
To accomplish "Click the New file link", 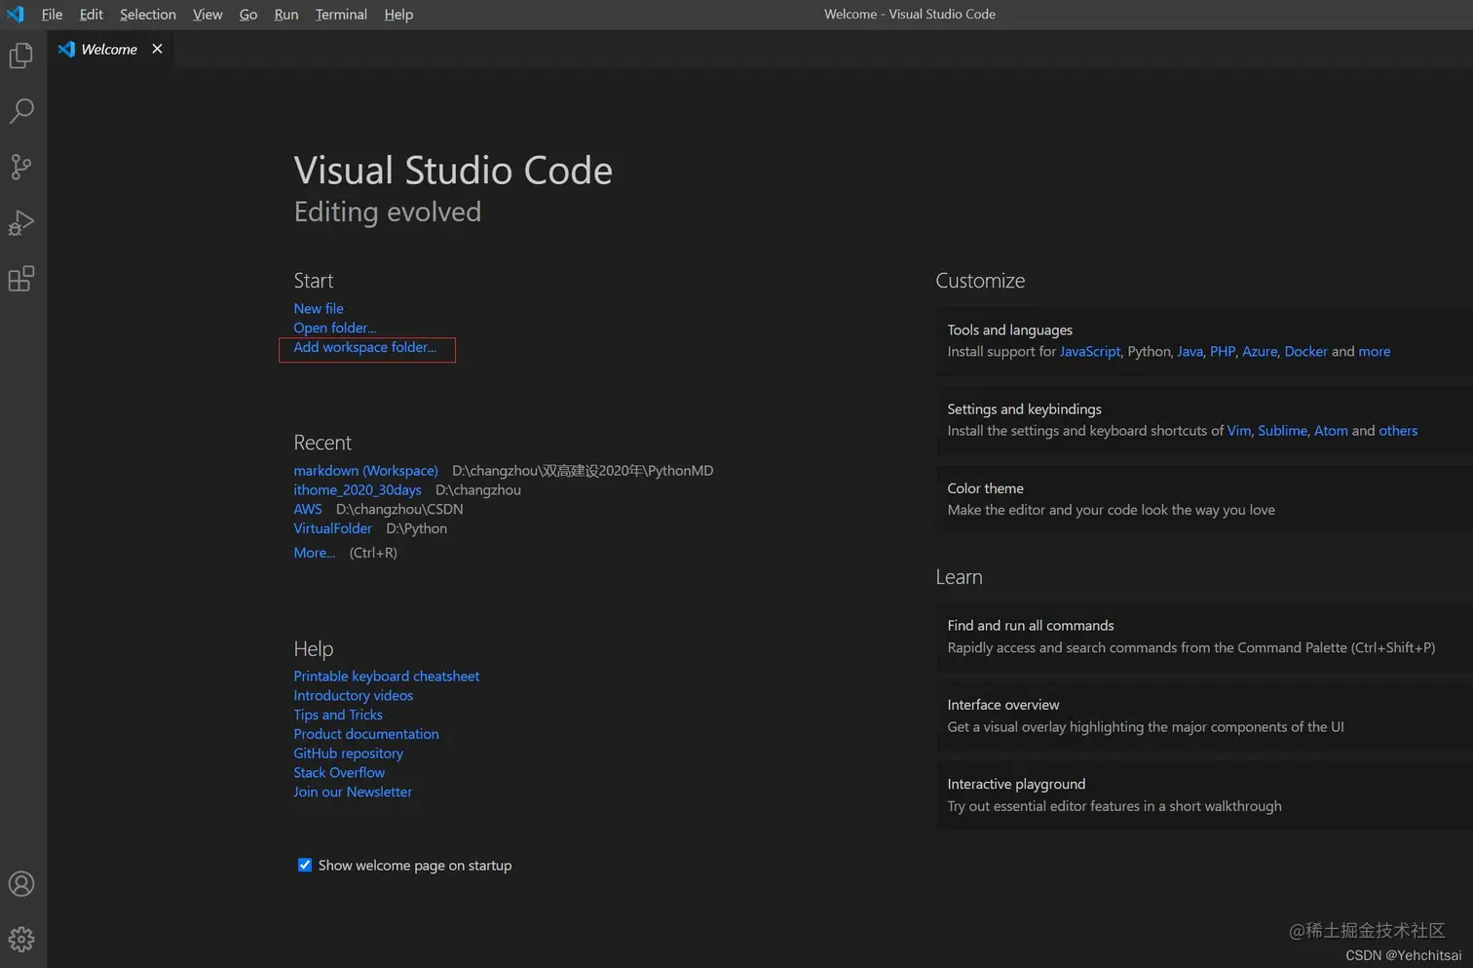I will 319,308.
